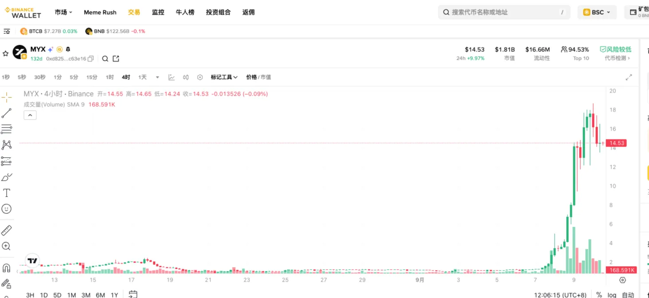Click the TradingView logo on chart

33,261
